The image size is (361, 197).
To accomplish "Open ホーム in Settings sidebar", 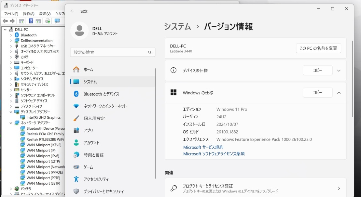I will coord(113,70).
